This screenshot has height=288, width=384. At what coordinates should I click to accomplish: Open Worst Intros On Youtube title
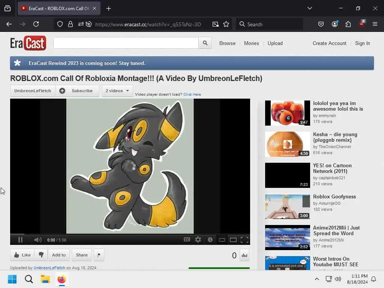336,261
